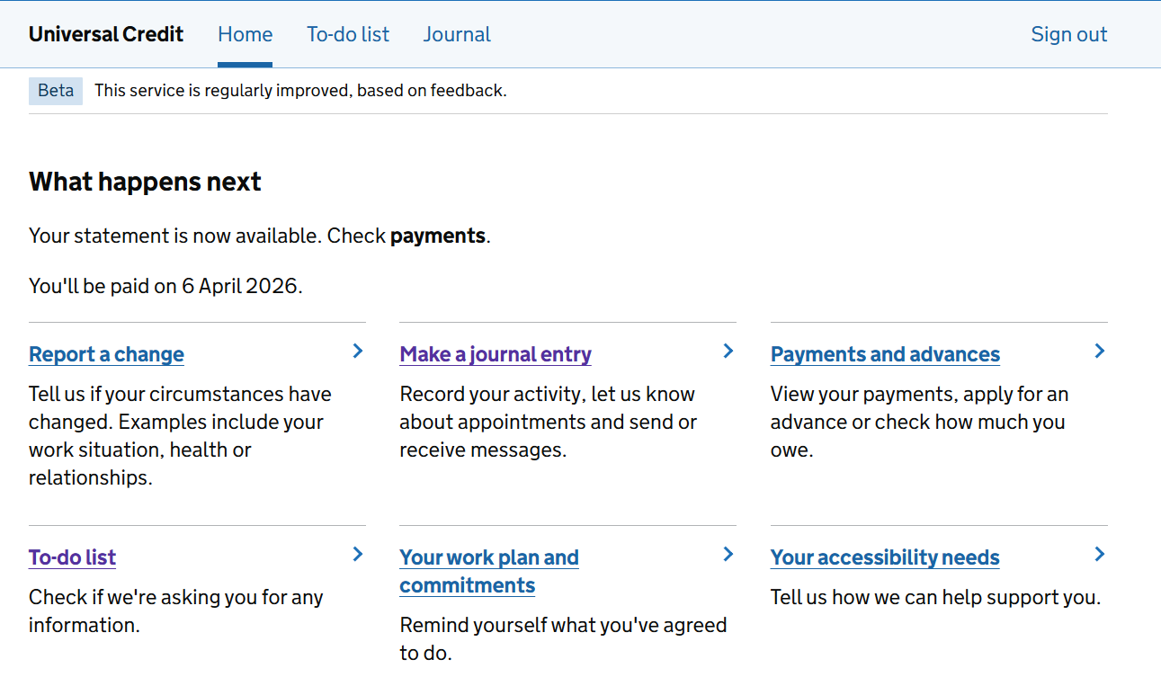Viewport: 1161px width, 686px height.
Task: Click the chevron arrow next to Make a journal entry
Action: (x=728, y=352)
